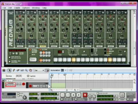Image resolution: width=138 pixels, height=104 pixels.
Task: Toggle Enable Pattern Section on Redrum
Action: click(x=30, y=50)
